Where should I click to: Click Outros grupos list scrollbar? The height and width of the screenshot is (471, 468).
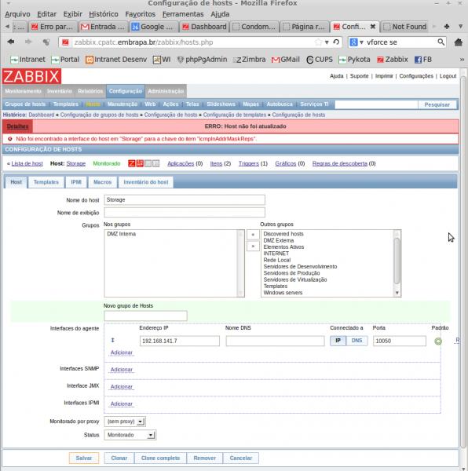point(397,264)
